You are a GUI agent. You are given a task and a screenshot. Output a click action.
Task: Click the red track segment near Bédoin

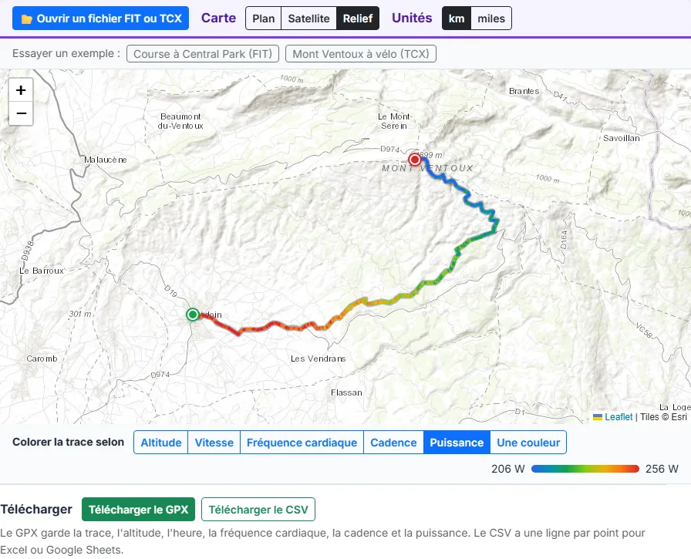(x=226, y=325)
